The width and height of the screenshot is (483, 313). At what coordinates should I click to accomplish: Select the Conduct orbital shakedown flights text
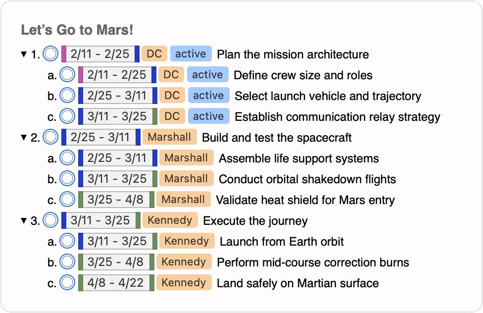(307, 179)
